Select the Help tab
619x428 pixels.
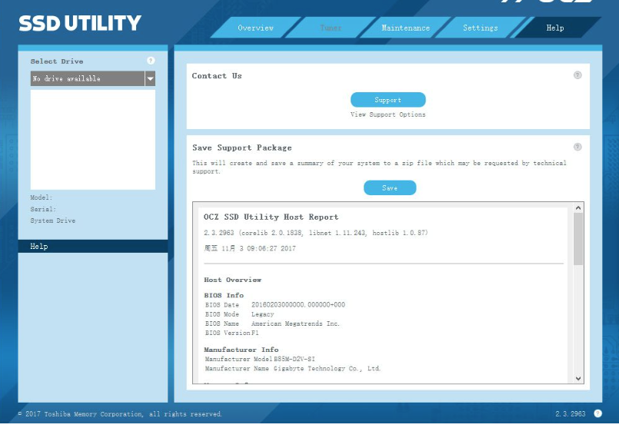(554, 28)
